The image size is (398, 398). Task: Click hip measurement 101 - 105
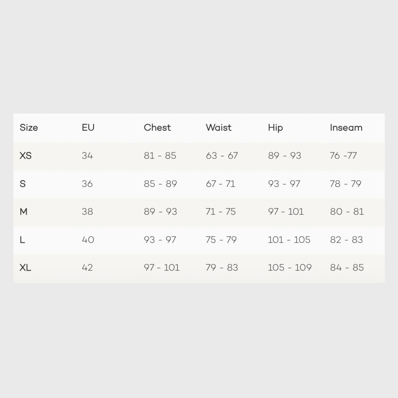[289, 240]
